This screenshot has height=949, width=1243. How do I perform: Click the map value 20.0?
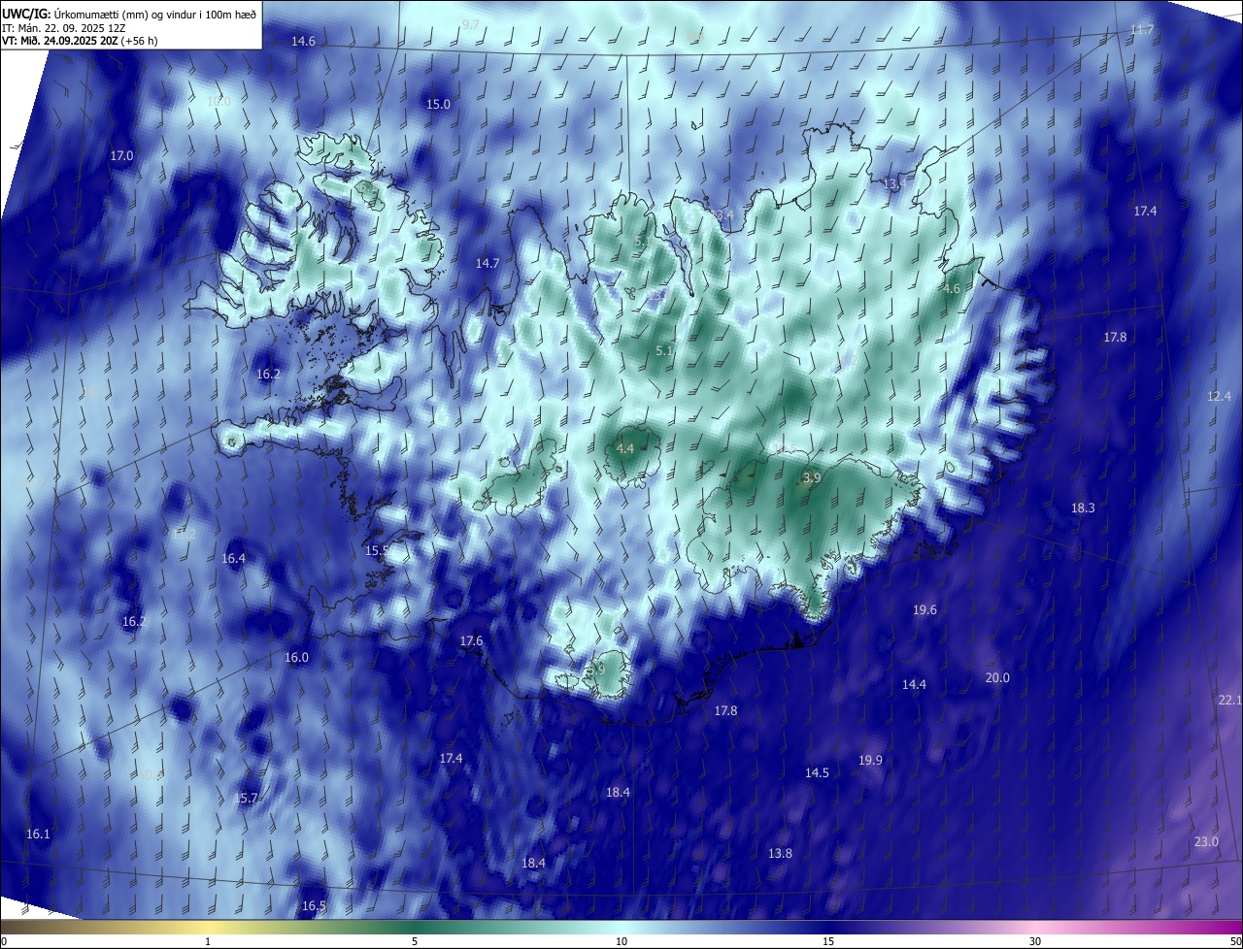coord(997,678)
